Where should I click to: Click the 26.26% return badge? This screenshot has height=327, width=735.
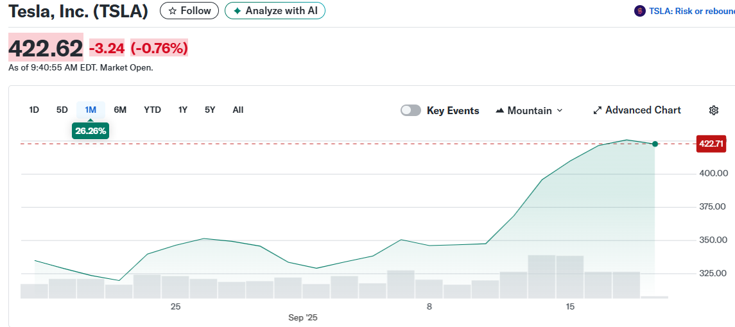point(91,131)
